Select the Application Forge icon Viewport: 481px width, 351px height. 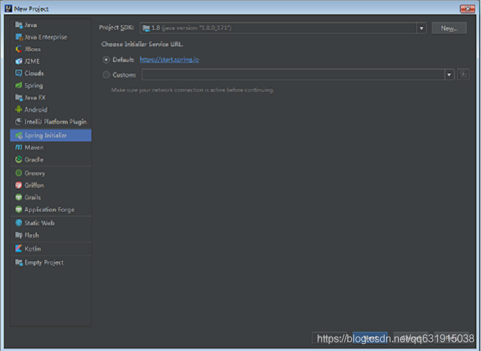coord(19,209)
